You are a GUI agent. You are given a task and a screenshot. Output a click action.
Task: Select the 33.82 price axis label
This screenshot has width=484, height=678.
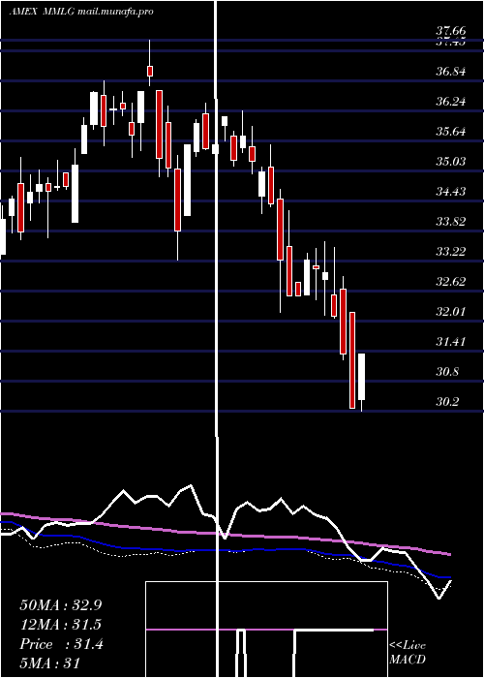(x=451, y=222)
